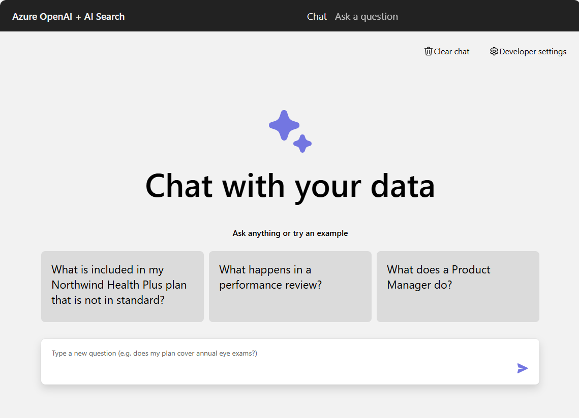Click the purple sparkle logo above the heading
This screenshot has width=579, height=418.
pos(290,130)
